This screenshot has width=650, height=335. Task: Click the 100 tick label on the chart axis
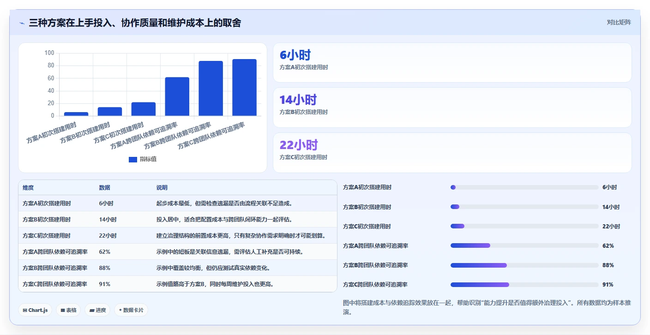49,53
